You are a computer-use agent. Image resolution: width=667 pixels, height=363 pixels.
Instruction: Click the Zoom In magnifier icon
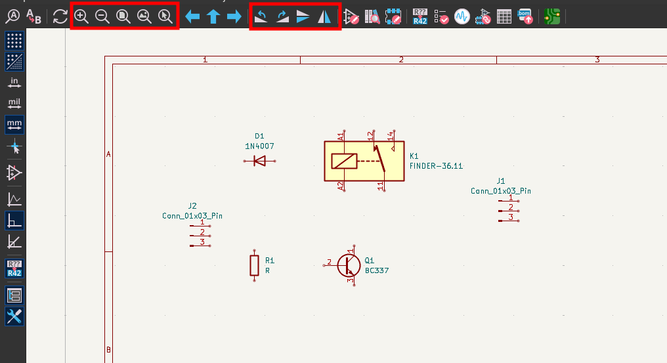tap(81, 17)
